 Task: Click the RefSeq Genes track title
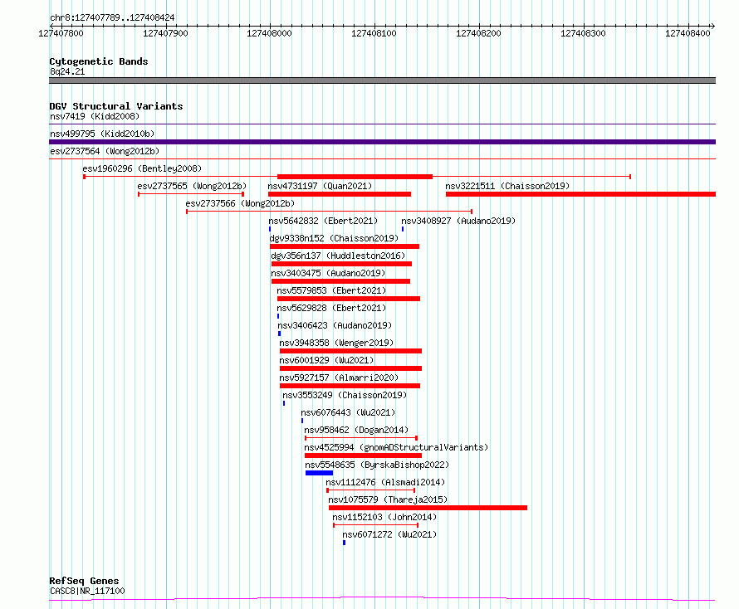coord(84,581)
